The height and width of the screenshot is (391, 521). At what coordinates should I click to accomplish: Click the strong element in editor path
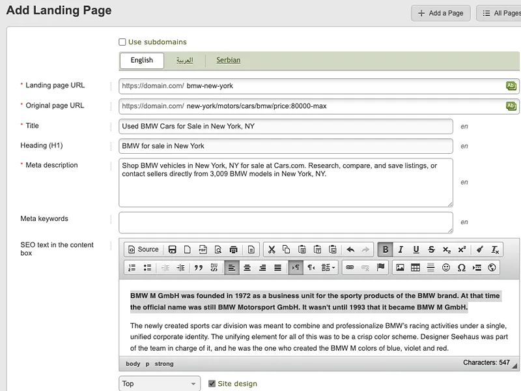pyautogui.click(x=164, y=364)
